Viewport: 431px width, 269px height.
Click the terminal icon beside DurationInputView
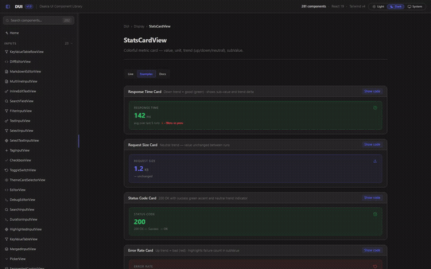click(6, 219)
